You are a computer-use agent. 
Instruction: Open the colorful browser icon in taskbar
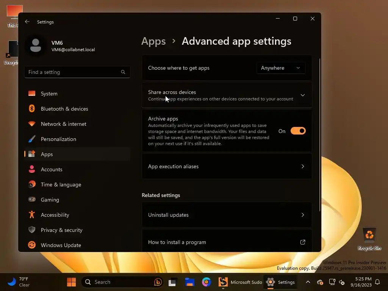(x=206, y=282)
